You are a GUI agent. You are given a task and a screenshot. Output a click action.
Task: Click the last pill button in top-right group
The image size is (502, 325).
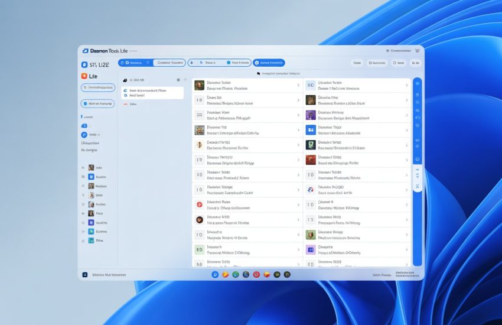click(x=415, y=63)
